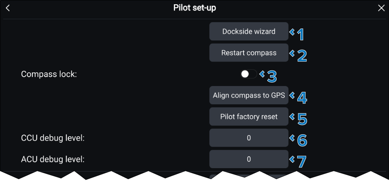Click callout arrow number 3
The image size is (389, 181).
262,74
